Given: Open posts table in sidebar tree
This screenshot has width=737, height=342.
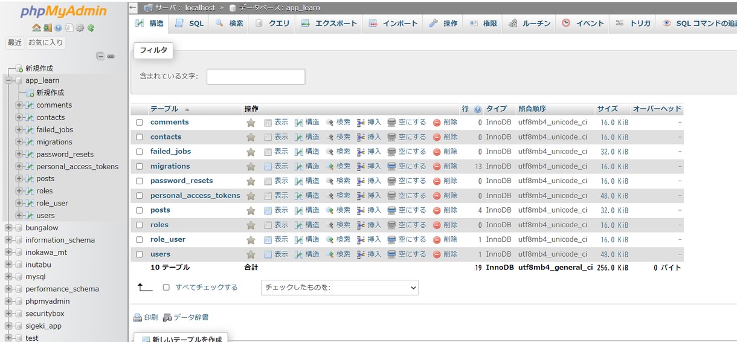Looking at the screenshot, I should [45, 178].
